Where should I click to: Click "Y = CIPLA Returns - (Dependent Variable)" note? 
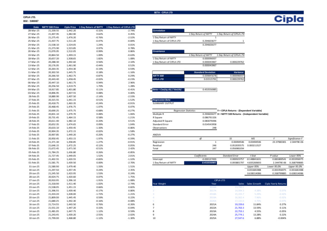point(239,111)
